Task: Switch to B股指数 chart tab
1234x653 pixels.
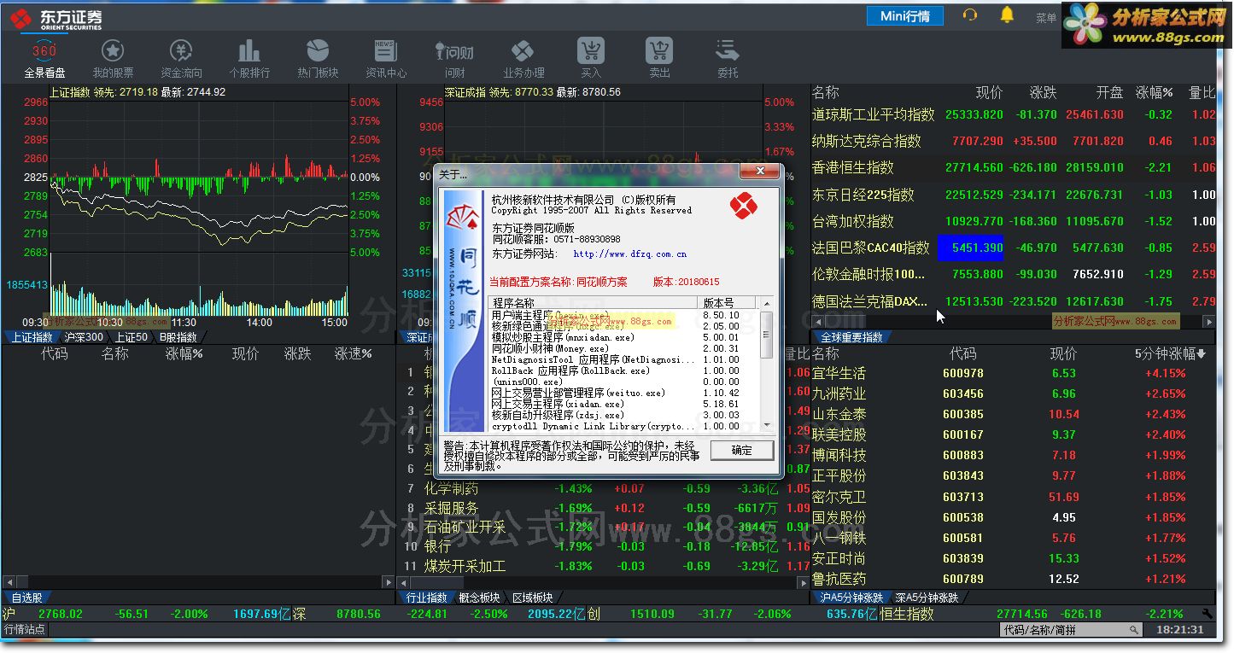Action: [178, 337]
